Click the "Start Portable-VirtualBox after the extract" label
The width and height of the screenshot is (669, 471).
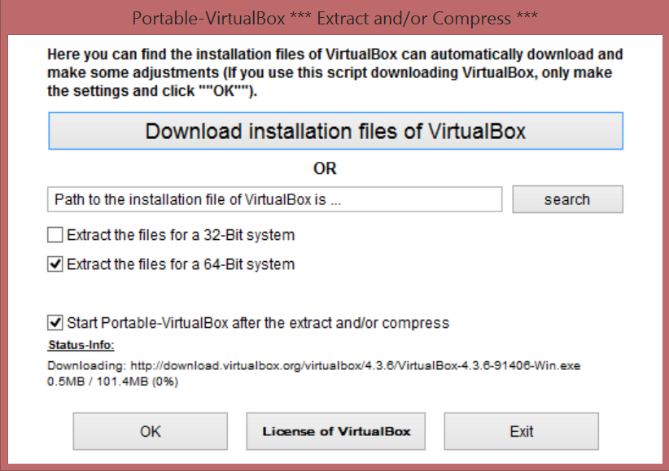(x=258, y=323)
